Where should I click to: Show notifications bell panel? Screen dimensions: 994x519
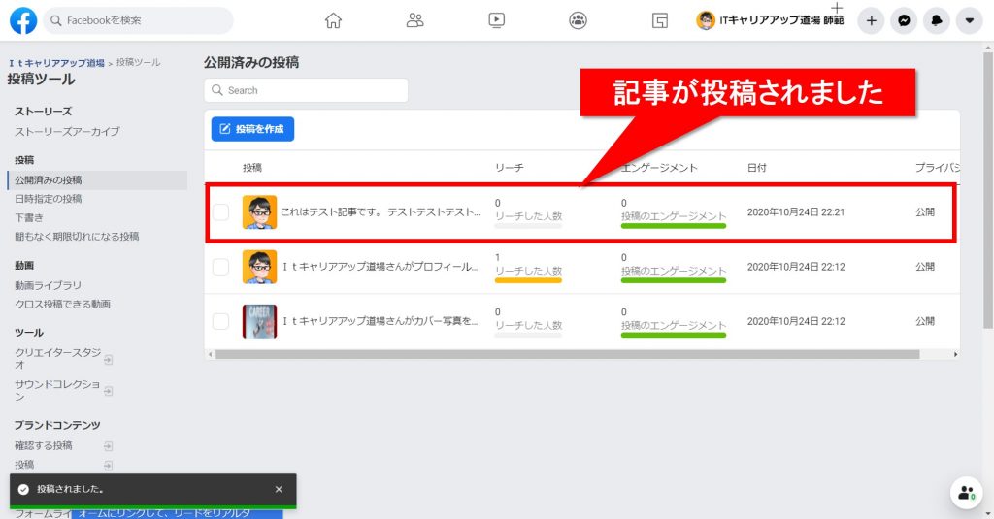pos(937,20)
